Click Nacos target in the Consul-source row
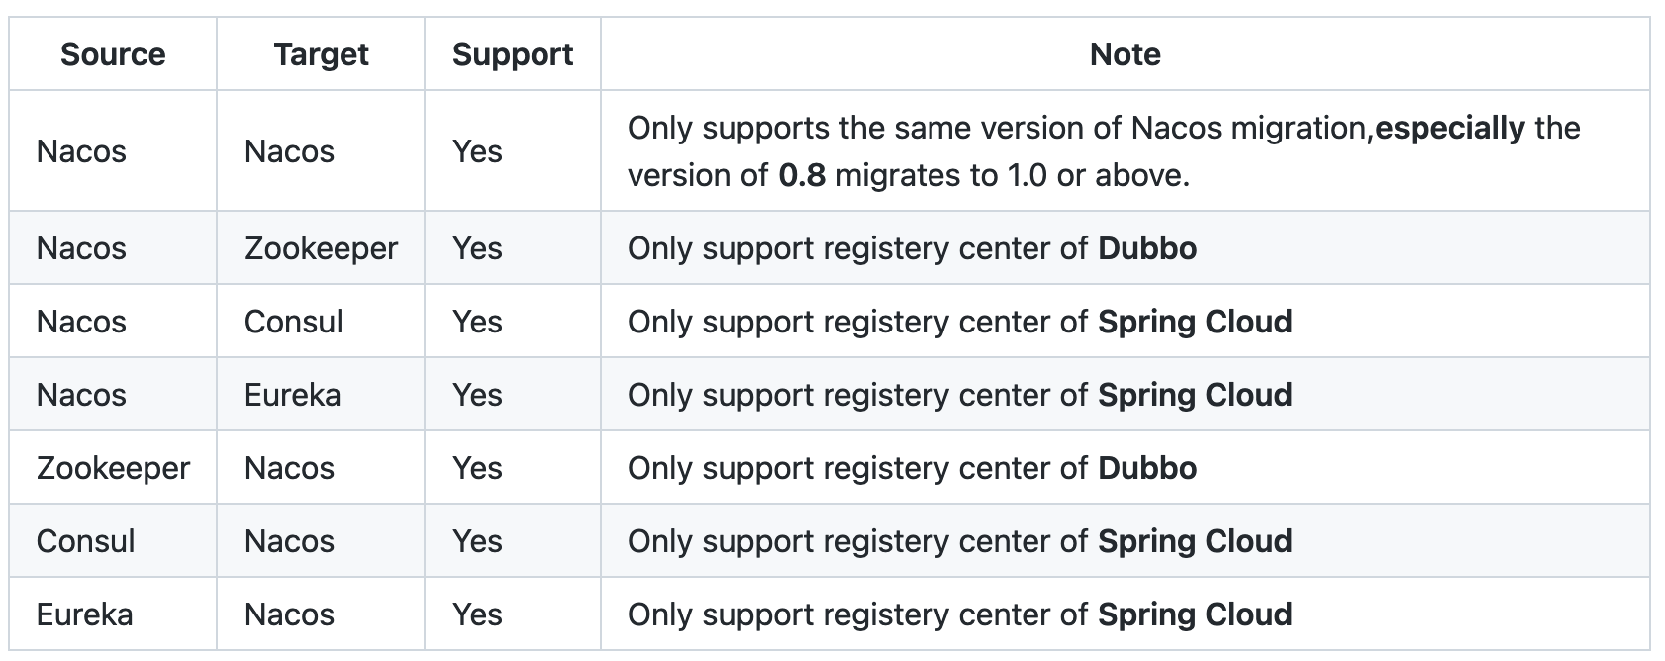The width and height of the screenshot is (1665, 661). (x=289, y=541)
